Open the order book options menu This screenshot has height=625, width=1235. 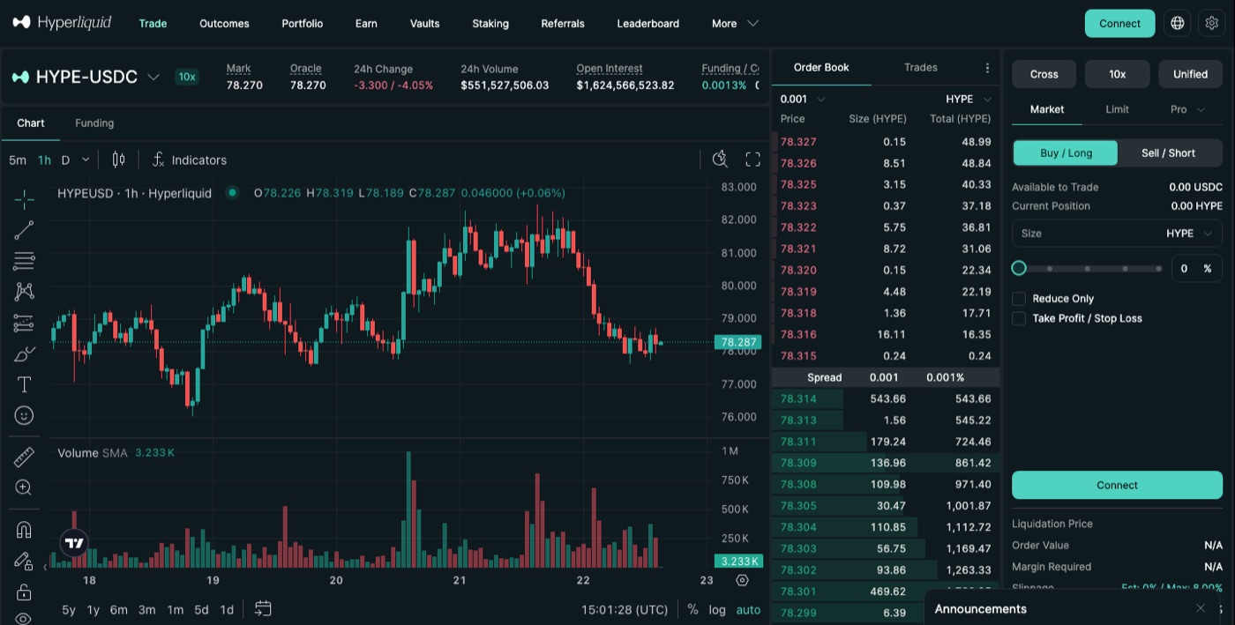pyautogui.click(x=987, y=68)
